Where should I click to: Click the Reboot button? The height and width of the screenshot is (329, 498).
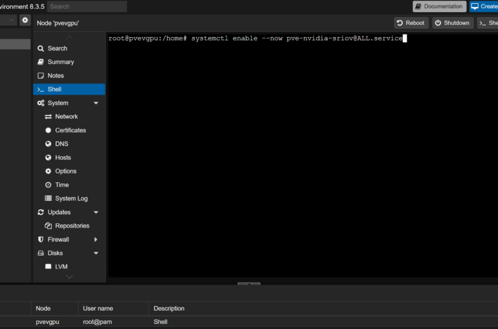pos(411,23)
